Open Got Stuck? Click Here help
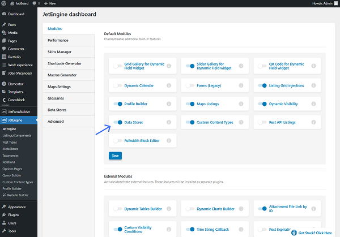The width and height of the screenshot is (340, 237). point(312,232)
